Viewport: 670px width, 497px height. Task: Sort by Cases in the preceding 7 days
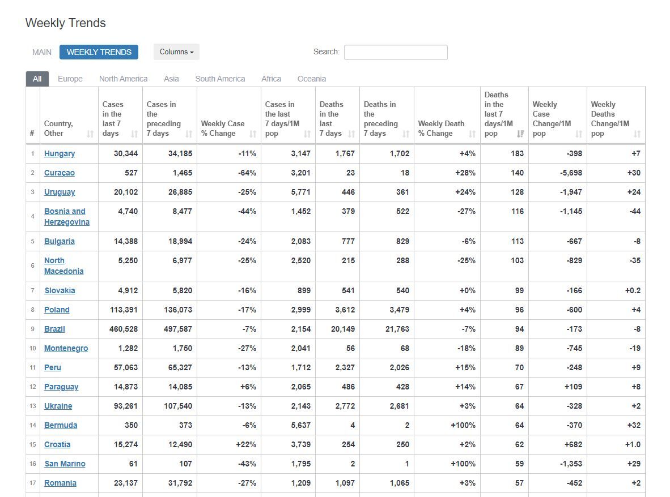(x=189, y=134)
